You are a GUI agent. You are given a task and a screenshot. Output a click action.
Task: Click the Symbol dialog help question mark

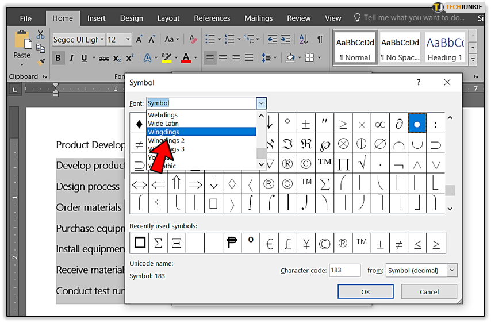419,82
